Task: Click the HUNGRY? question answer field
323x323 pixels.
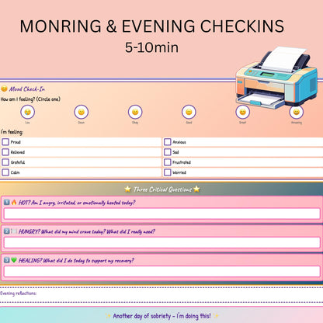Action: [x=162, y=243]
